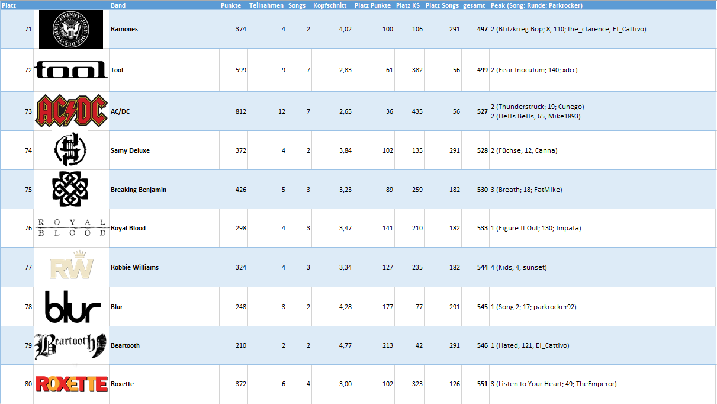Select Tool Platz KS value 382

point(417,70)
